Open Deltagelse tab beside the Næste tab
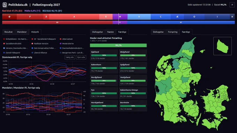This screenshot has width=237, height=133. 97,32
